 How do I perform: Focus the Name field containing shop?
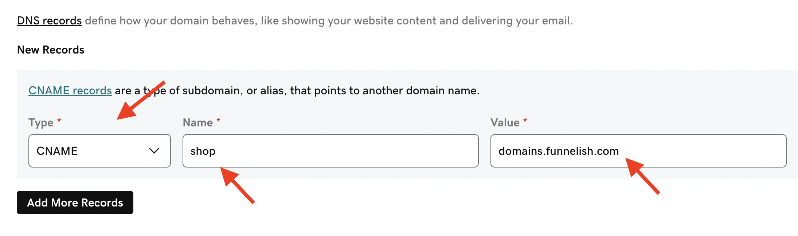click(x=330, y=151)
